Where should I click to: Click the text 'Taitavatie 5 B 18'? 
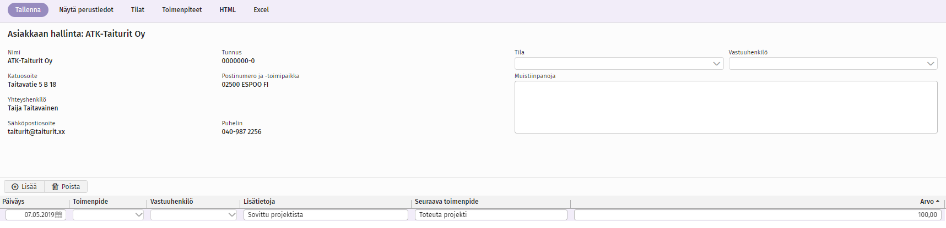click(32, 85)
